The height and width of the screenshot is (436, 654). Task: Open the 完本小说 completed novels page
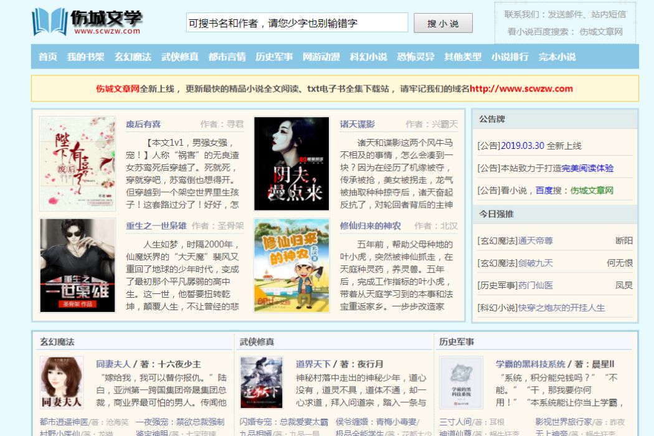coord(557,57)
